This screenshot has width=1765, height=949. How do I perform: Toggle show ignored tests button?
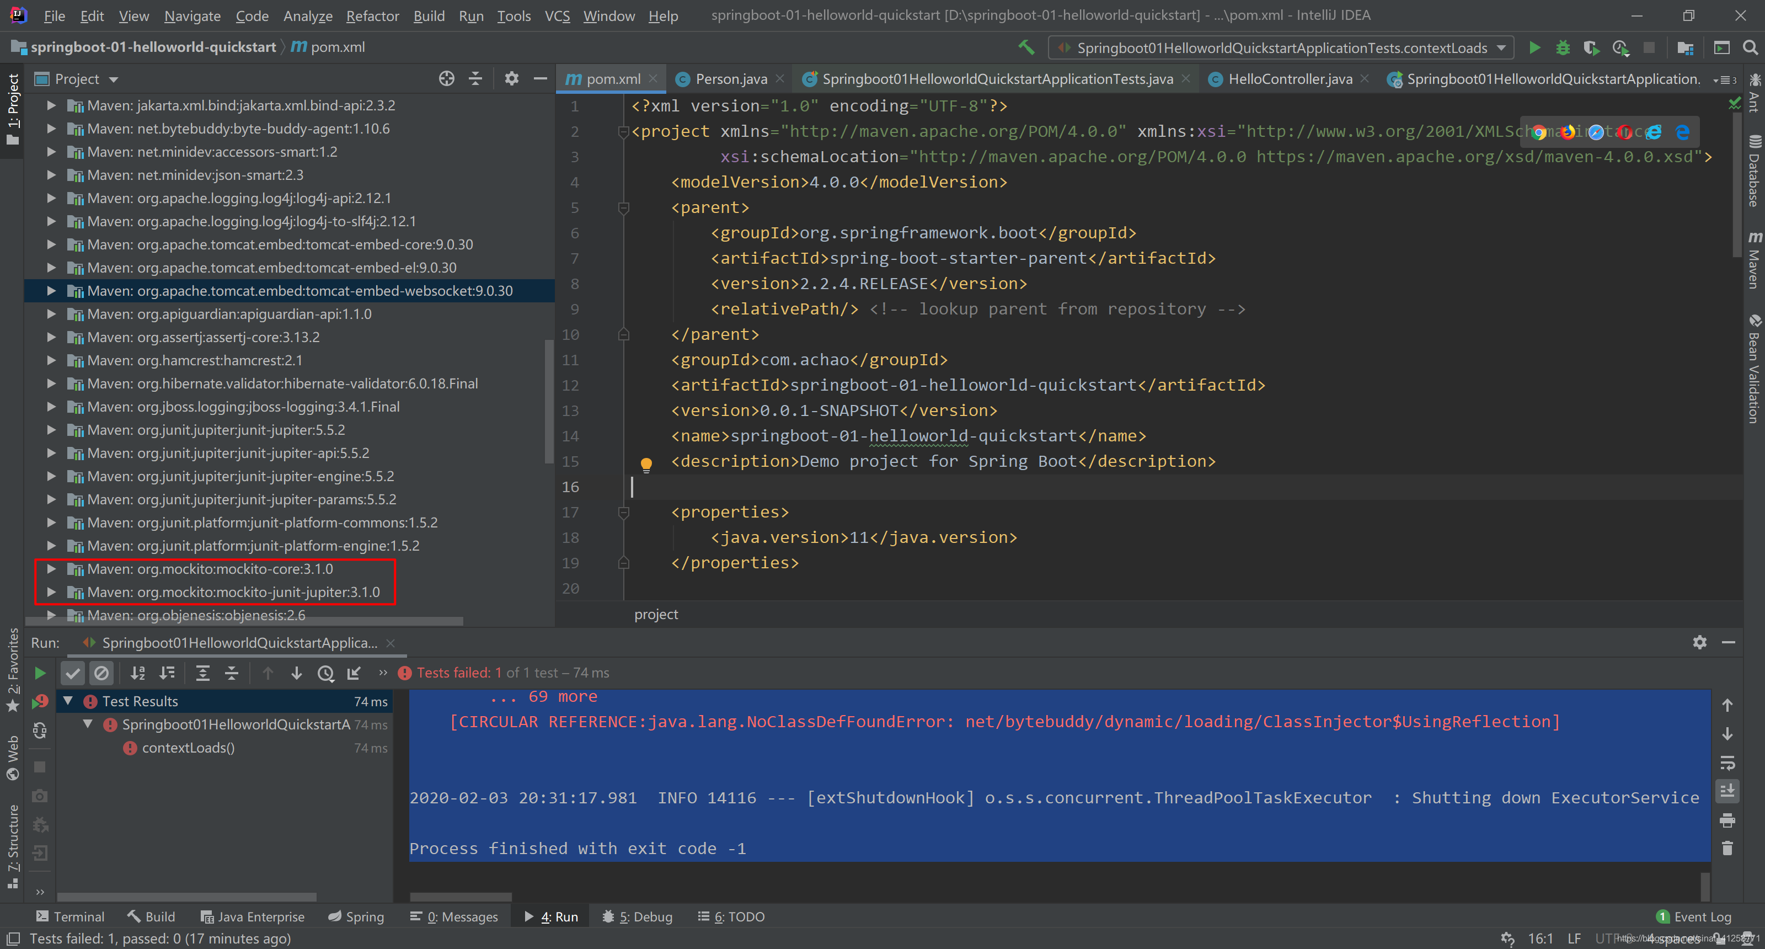101,673
